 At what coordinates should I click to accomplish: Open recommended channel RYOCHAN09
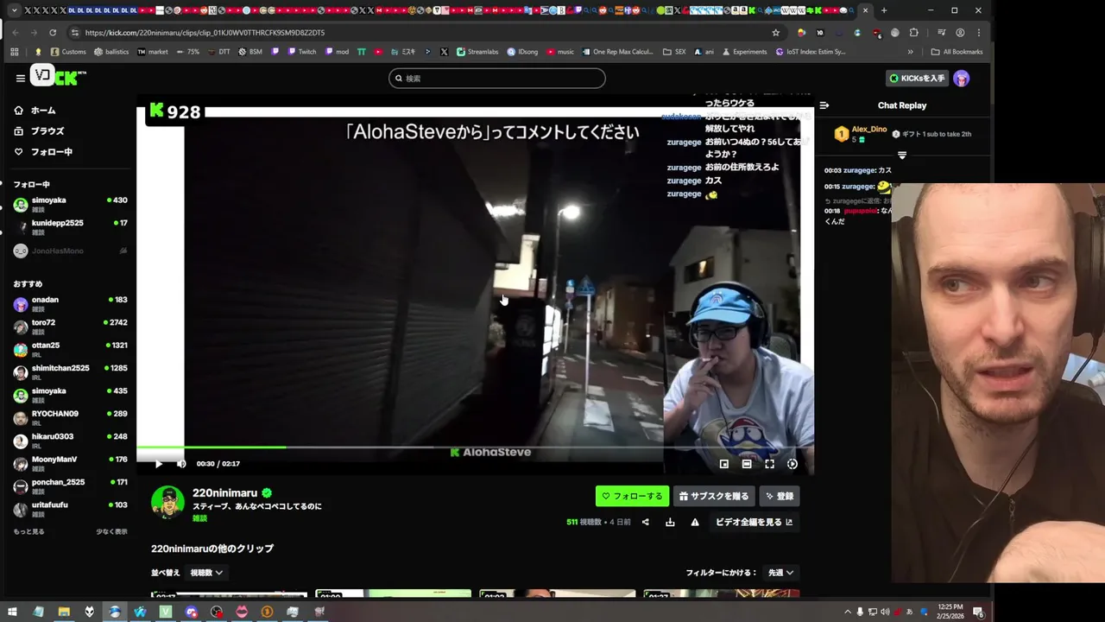(x=69, y=417)
